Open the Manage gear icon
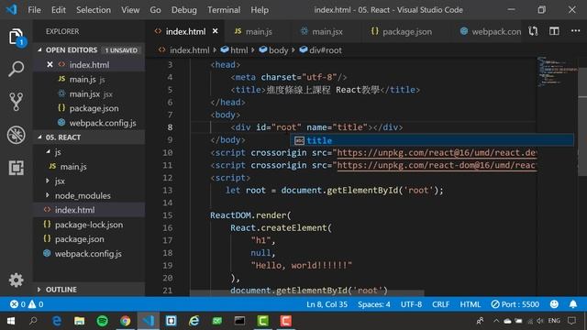This screenshot has width=587, height=330. coord(17,280)
